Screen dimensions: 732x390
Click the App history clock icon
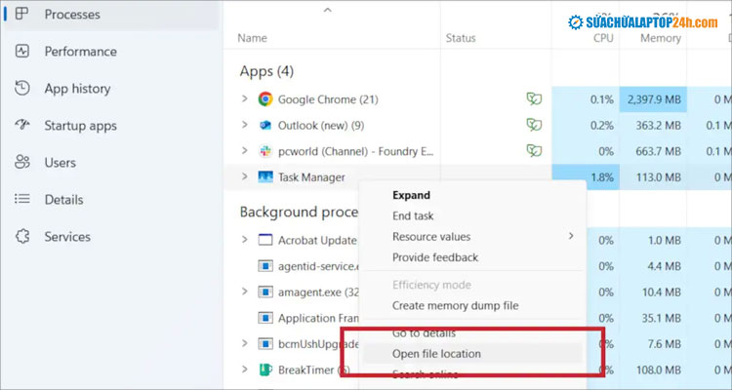pyautogui.click(x=22, y=89)
